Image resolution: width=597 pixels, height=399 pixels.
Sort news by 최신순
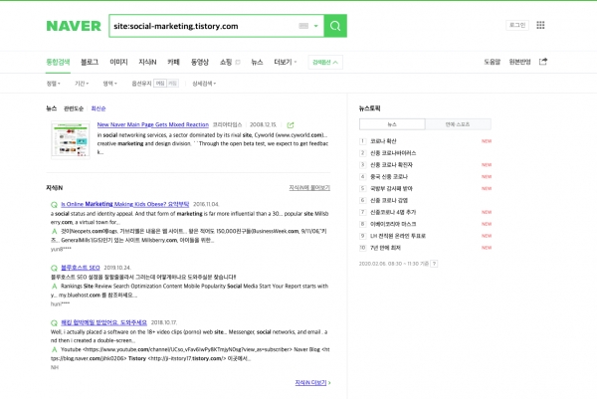99,108
